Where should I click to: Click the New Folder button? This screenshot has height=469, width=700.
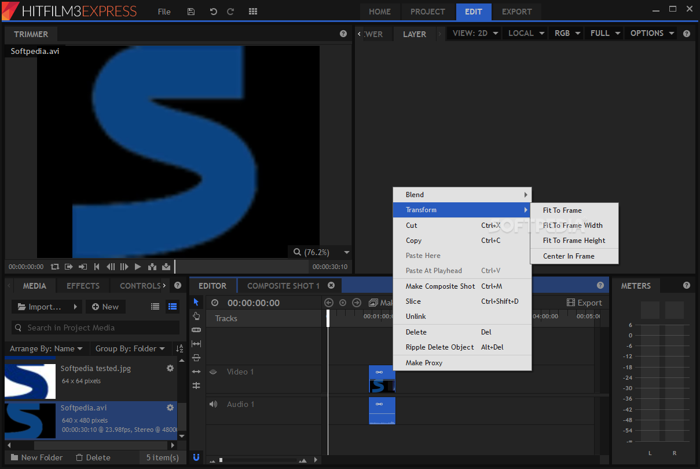point(36,457)
